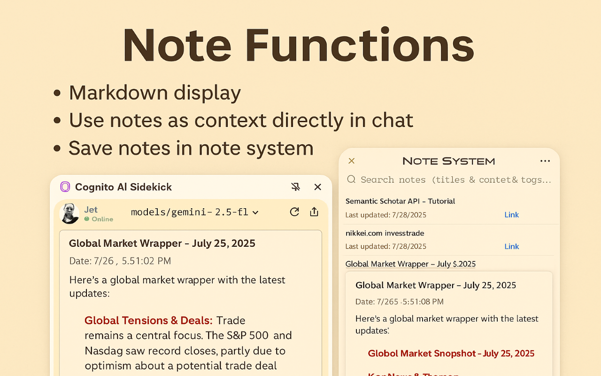The image size is (601, 376).
Task: Click the search magnifier icon in Note System
Action: [351, 179]
